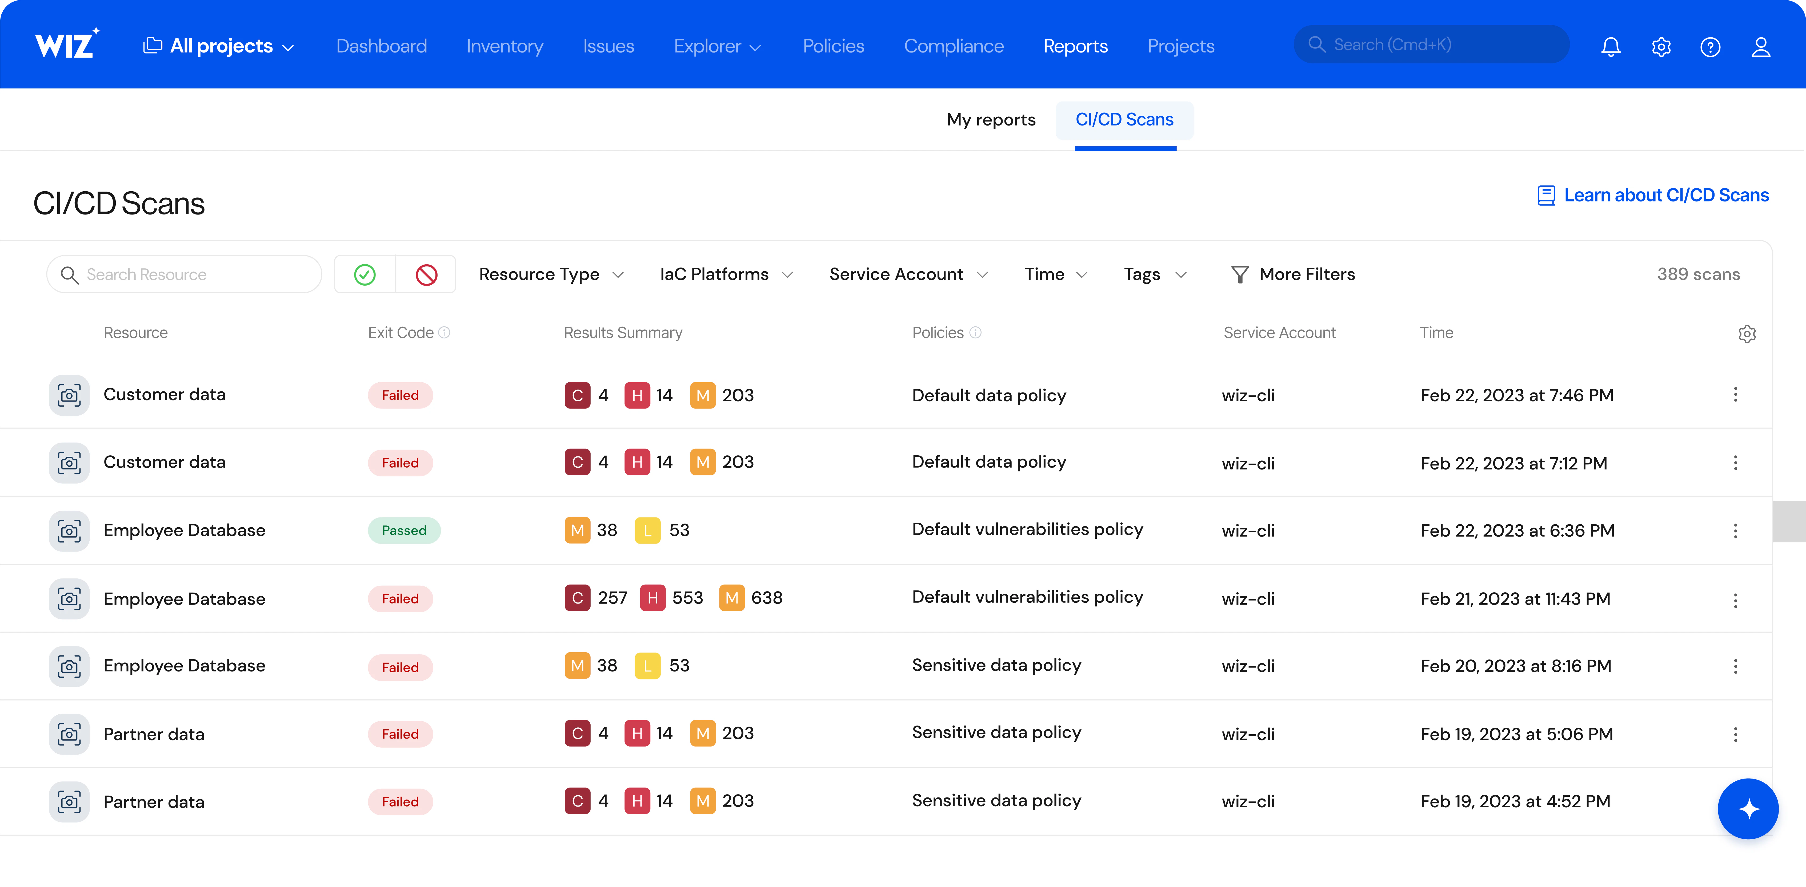Switch to the My reports tab
This screenshot has height=887, width=1806.
[991, 120]
